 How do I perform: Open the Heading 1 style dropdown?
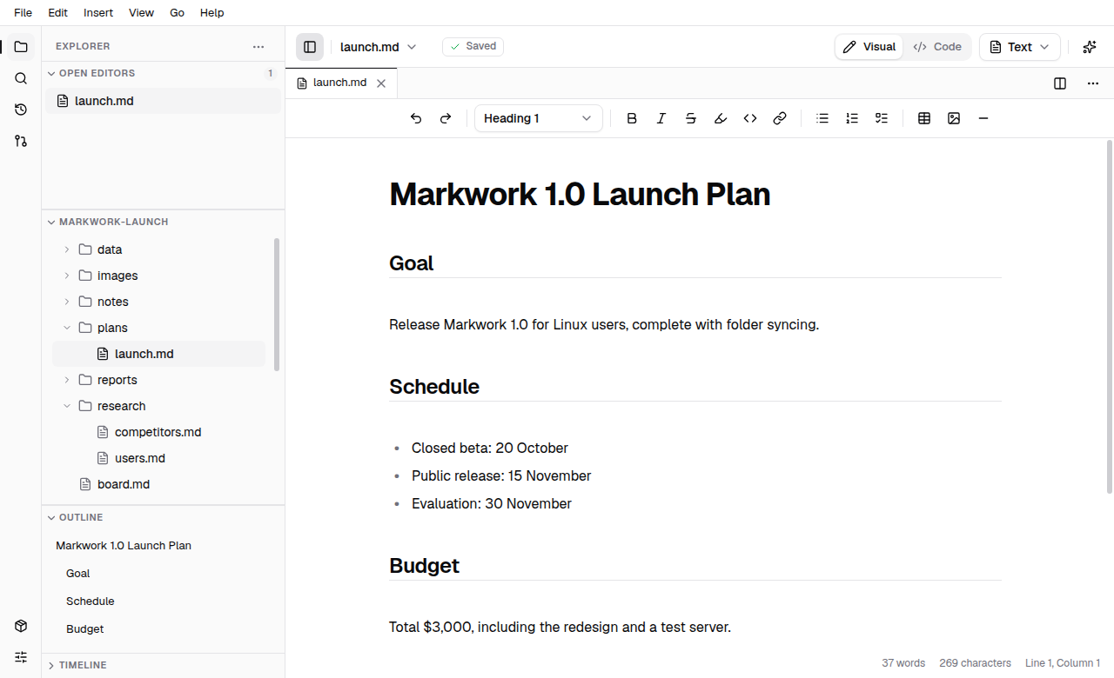(539, 118)
